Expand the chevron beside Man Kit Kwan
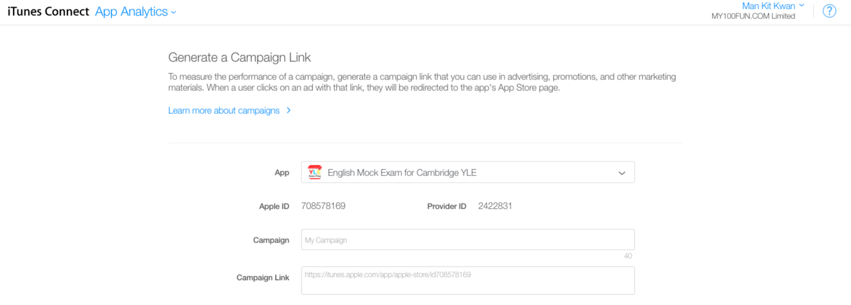 pos(801,5)
